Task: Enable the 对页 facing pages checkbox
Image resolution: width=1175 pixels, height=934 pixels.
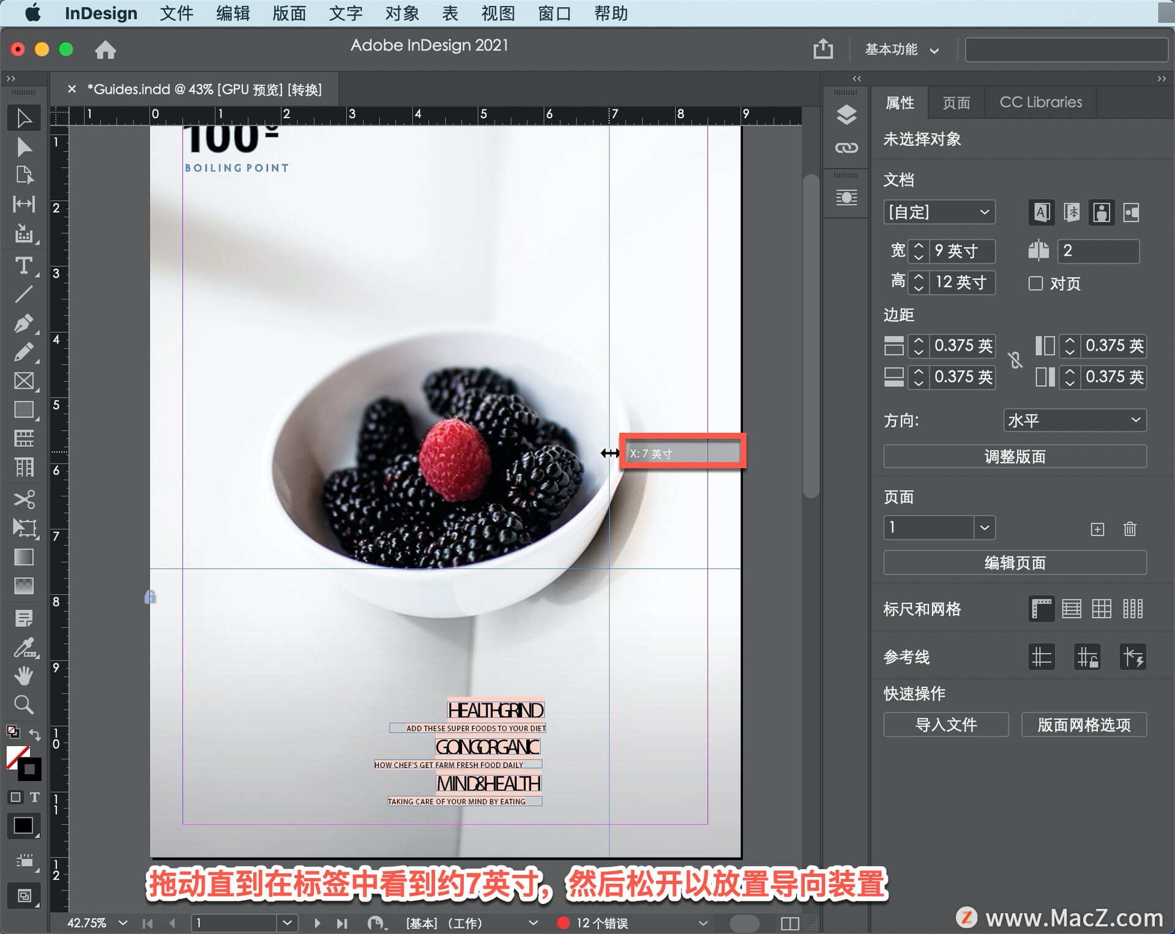Action: pos(1035,283)
